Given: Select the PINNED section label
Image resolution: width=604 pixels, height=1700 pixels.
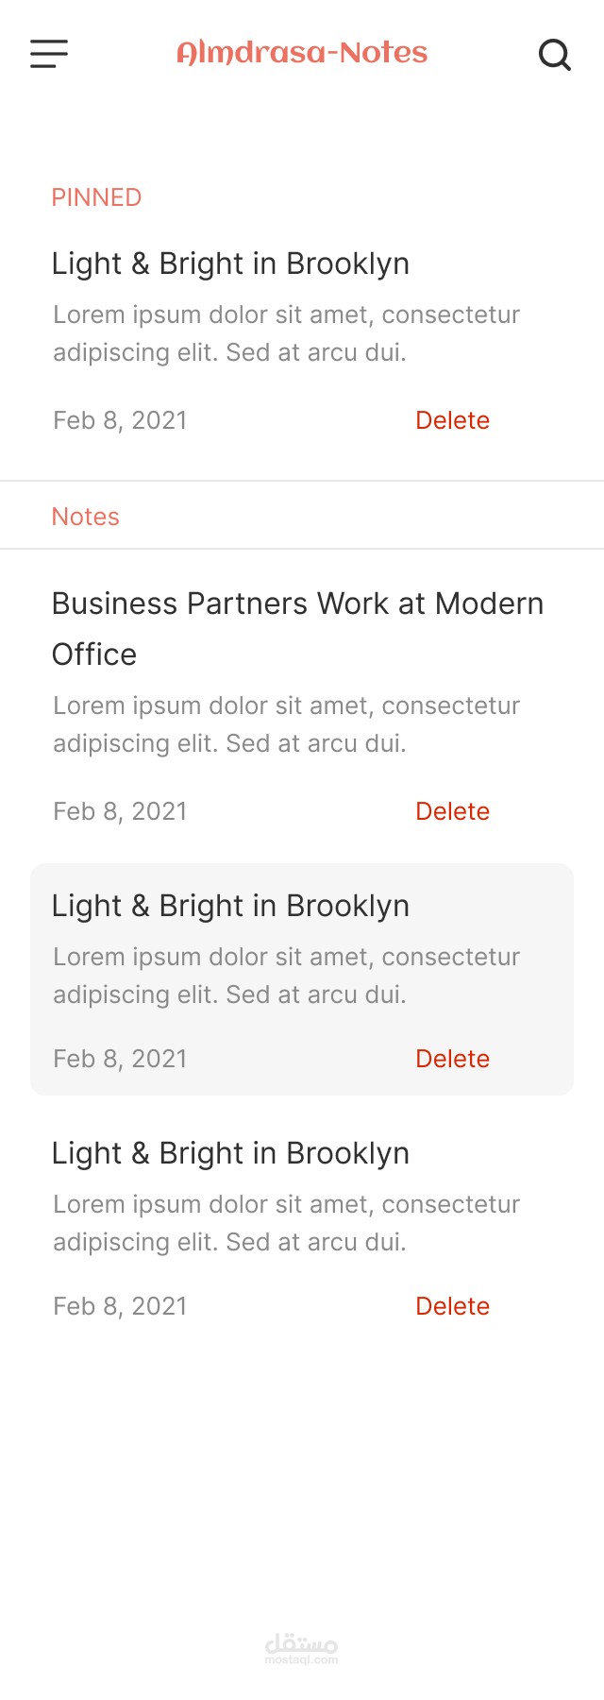Looking at the screenshot, I should click(x=96, y=197).
